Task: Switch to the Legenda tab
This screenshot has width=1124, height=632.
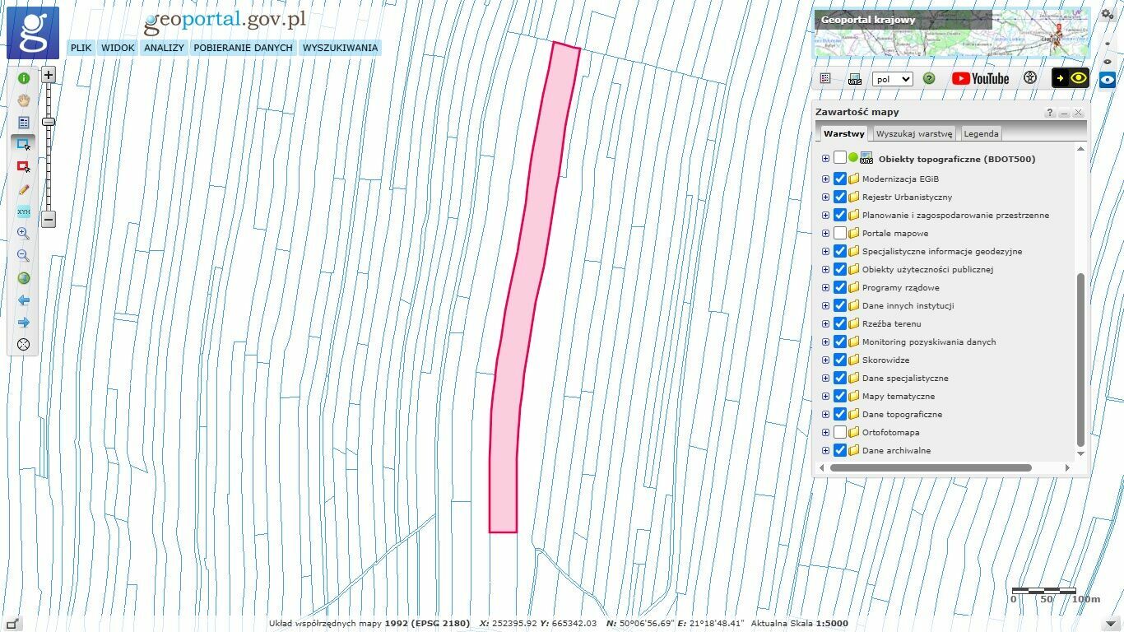Action: pyautogui.click(x=981, y=133)
